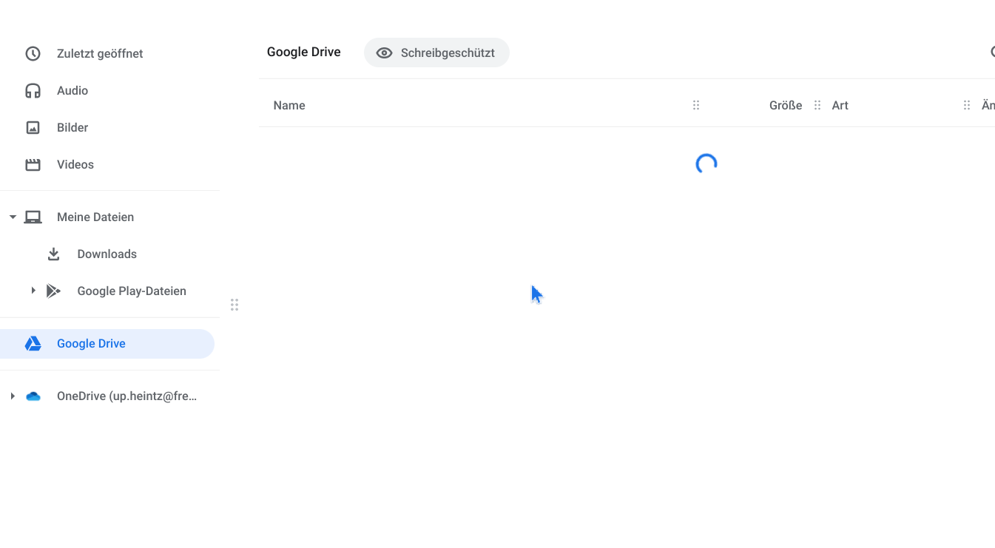Click the eye icon in Schreibgeschützt chip

384,53
